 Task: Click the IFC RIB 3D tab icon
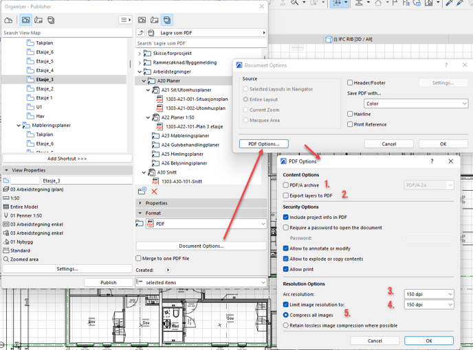coord(329,39)
